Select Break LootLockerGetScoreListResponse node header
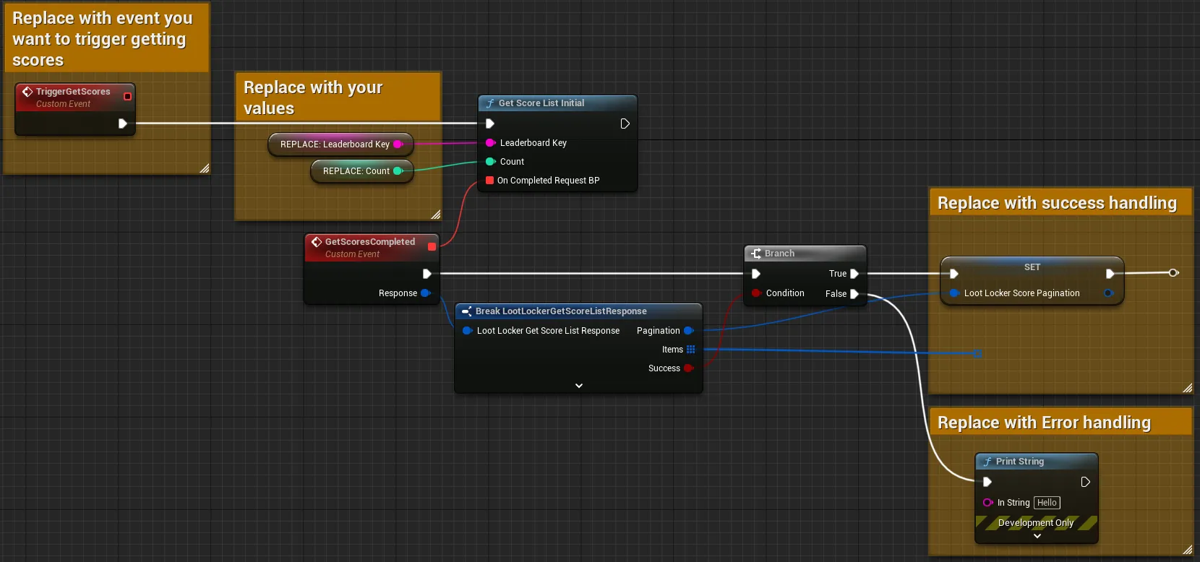1200x562 pixels. (578, 311)
